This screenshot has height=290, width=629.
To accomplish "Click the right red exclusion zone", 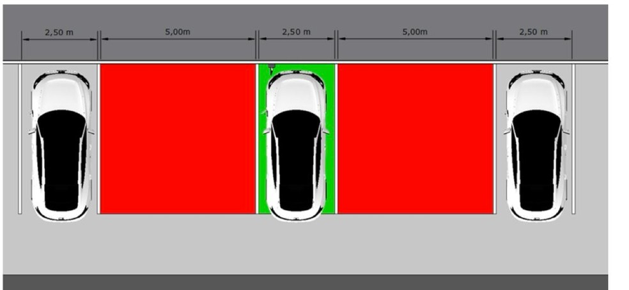I will [415, 139].
